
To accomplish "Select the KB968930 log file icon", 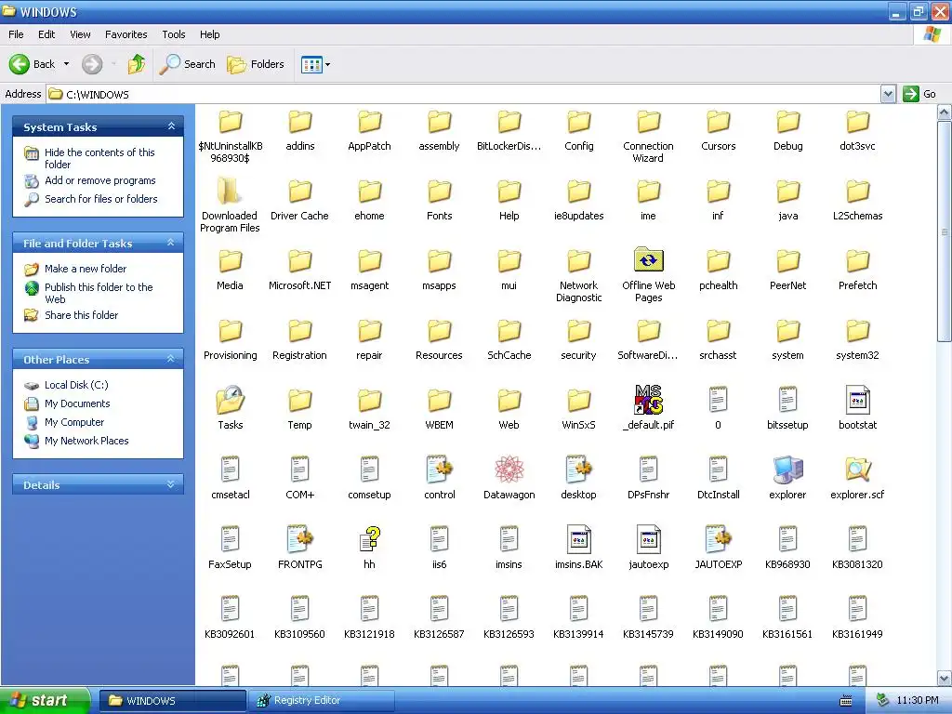I will tap(787, 538).
